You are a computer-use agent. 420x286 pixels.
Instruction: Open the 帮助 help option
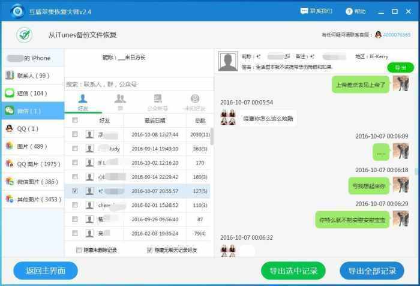point(355,11)
